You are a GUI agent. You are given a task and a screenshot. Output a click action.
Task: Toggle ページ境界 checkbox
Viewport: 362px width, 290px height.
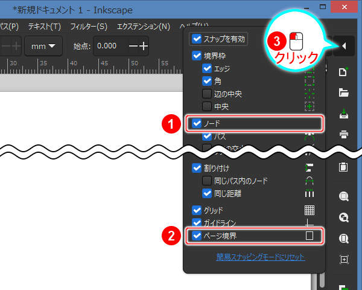tap(197, 236)
